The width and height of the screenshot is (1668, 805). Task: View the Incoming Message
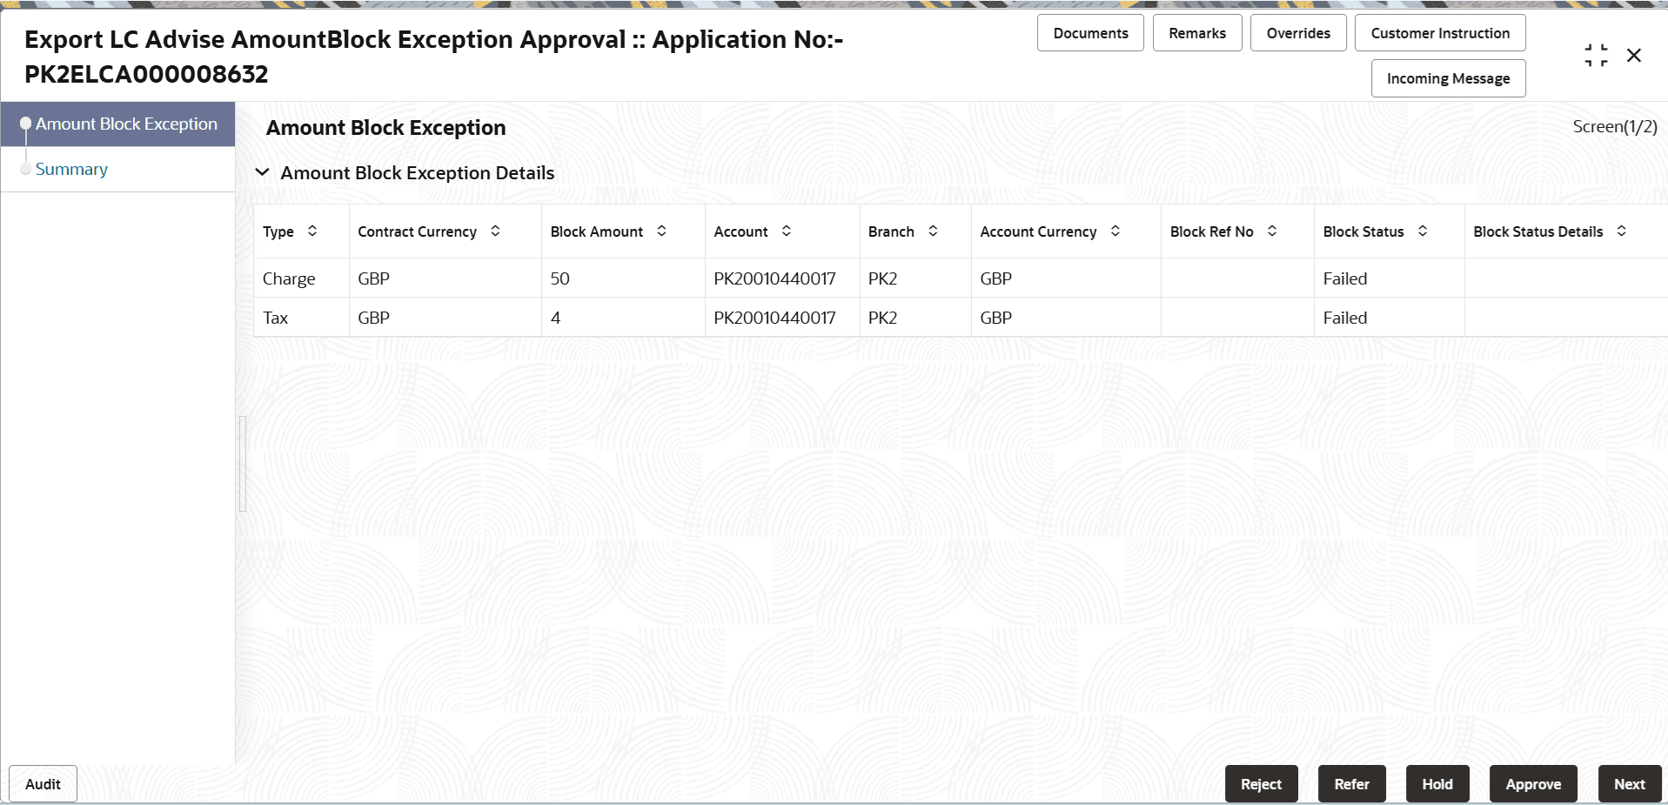click(x=1448, y=78)
